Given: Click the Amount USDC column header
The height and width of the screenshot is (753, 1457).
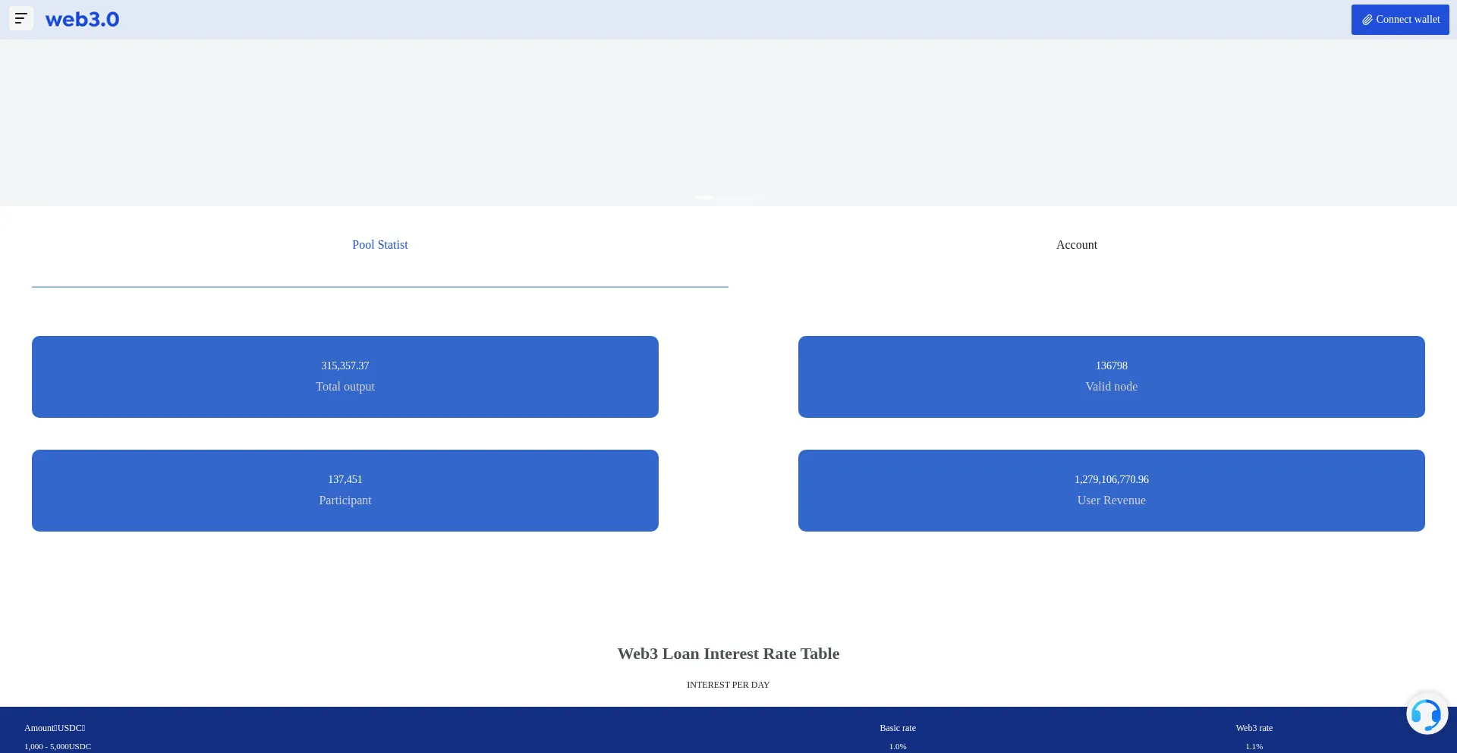Looking at the screenshot, I should pos(55,728).
